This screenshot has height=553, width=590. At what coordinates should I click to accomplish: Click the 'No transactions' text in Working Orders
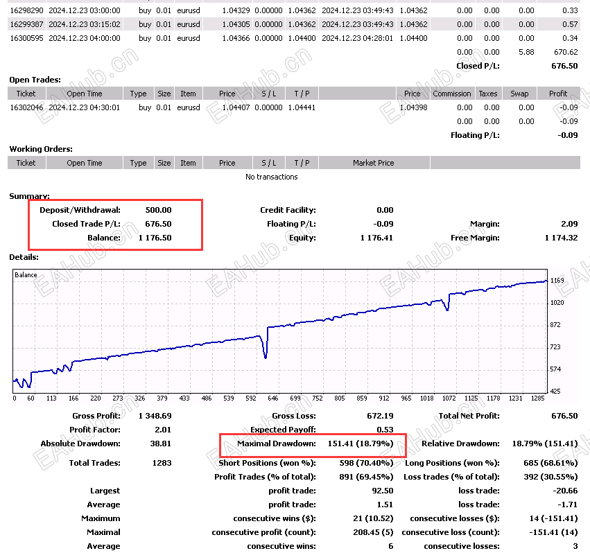pos(271,177)
